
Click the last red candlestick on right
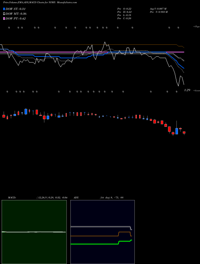[184, 132]
